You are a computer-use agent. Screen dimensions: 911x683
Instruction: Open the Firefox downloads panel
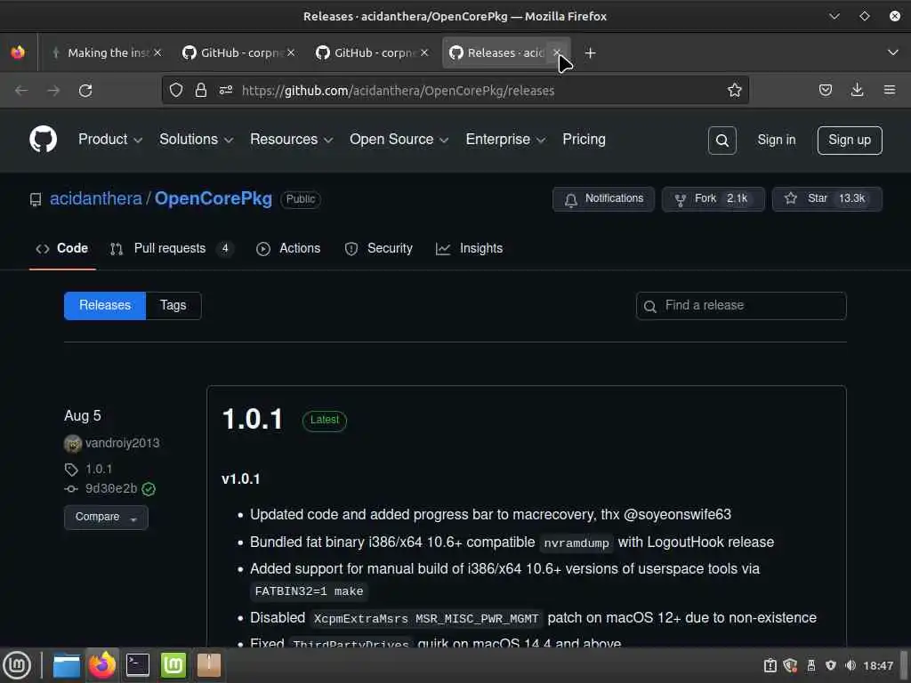tap(857, 90)
